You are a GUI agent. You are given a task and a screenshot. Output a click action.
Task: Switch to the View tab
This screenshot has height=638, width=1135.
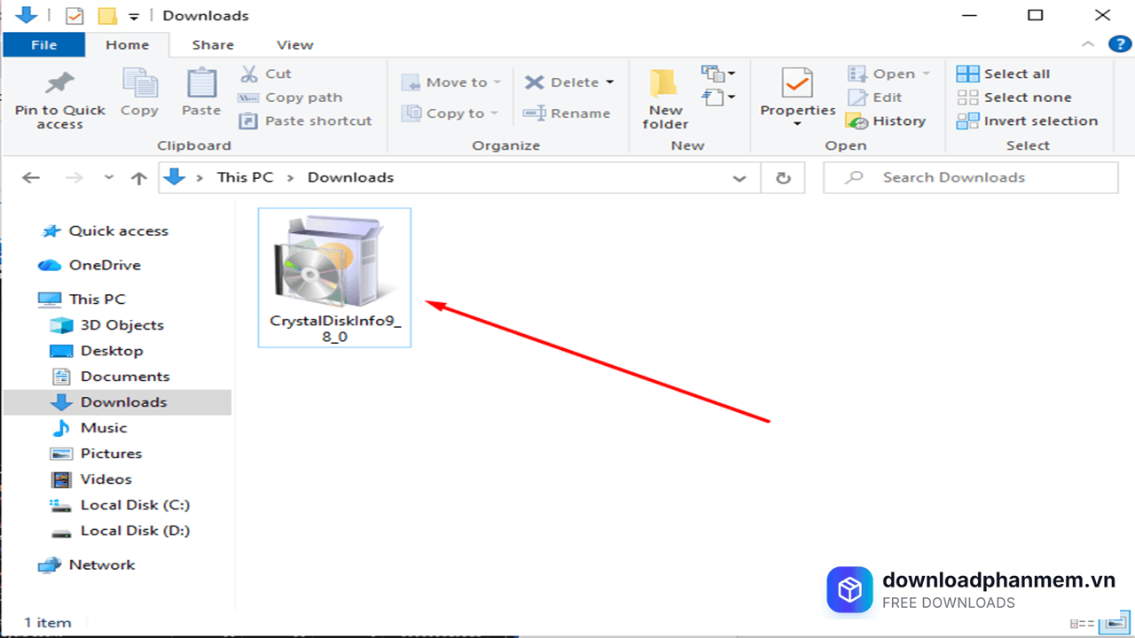pos(294,44)
